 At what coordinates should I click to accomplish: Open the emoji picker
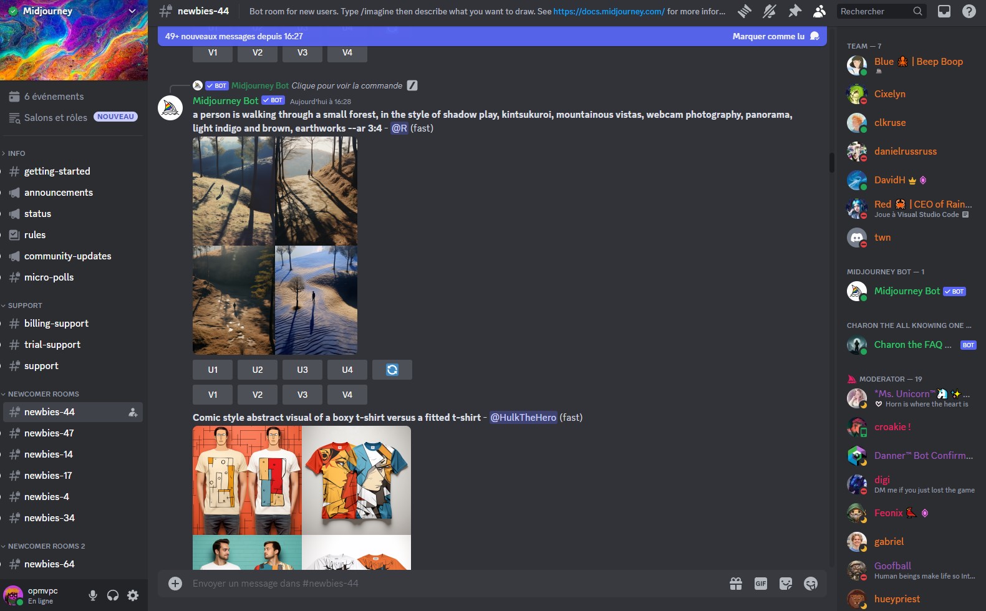coord(811,584)
